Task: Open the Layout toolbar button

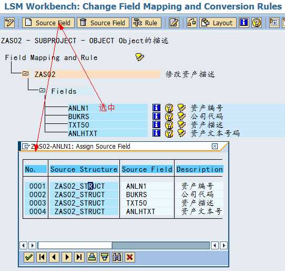Action: point(218,23)
